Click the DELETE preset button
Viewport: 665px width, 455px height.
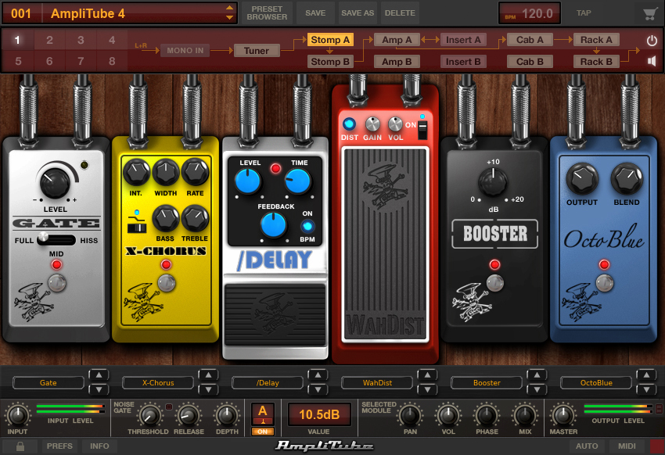(x=400, y=13)
